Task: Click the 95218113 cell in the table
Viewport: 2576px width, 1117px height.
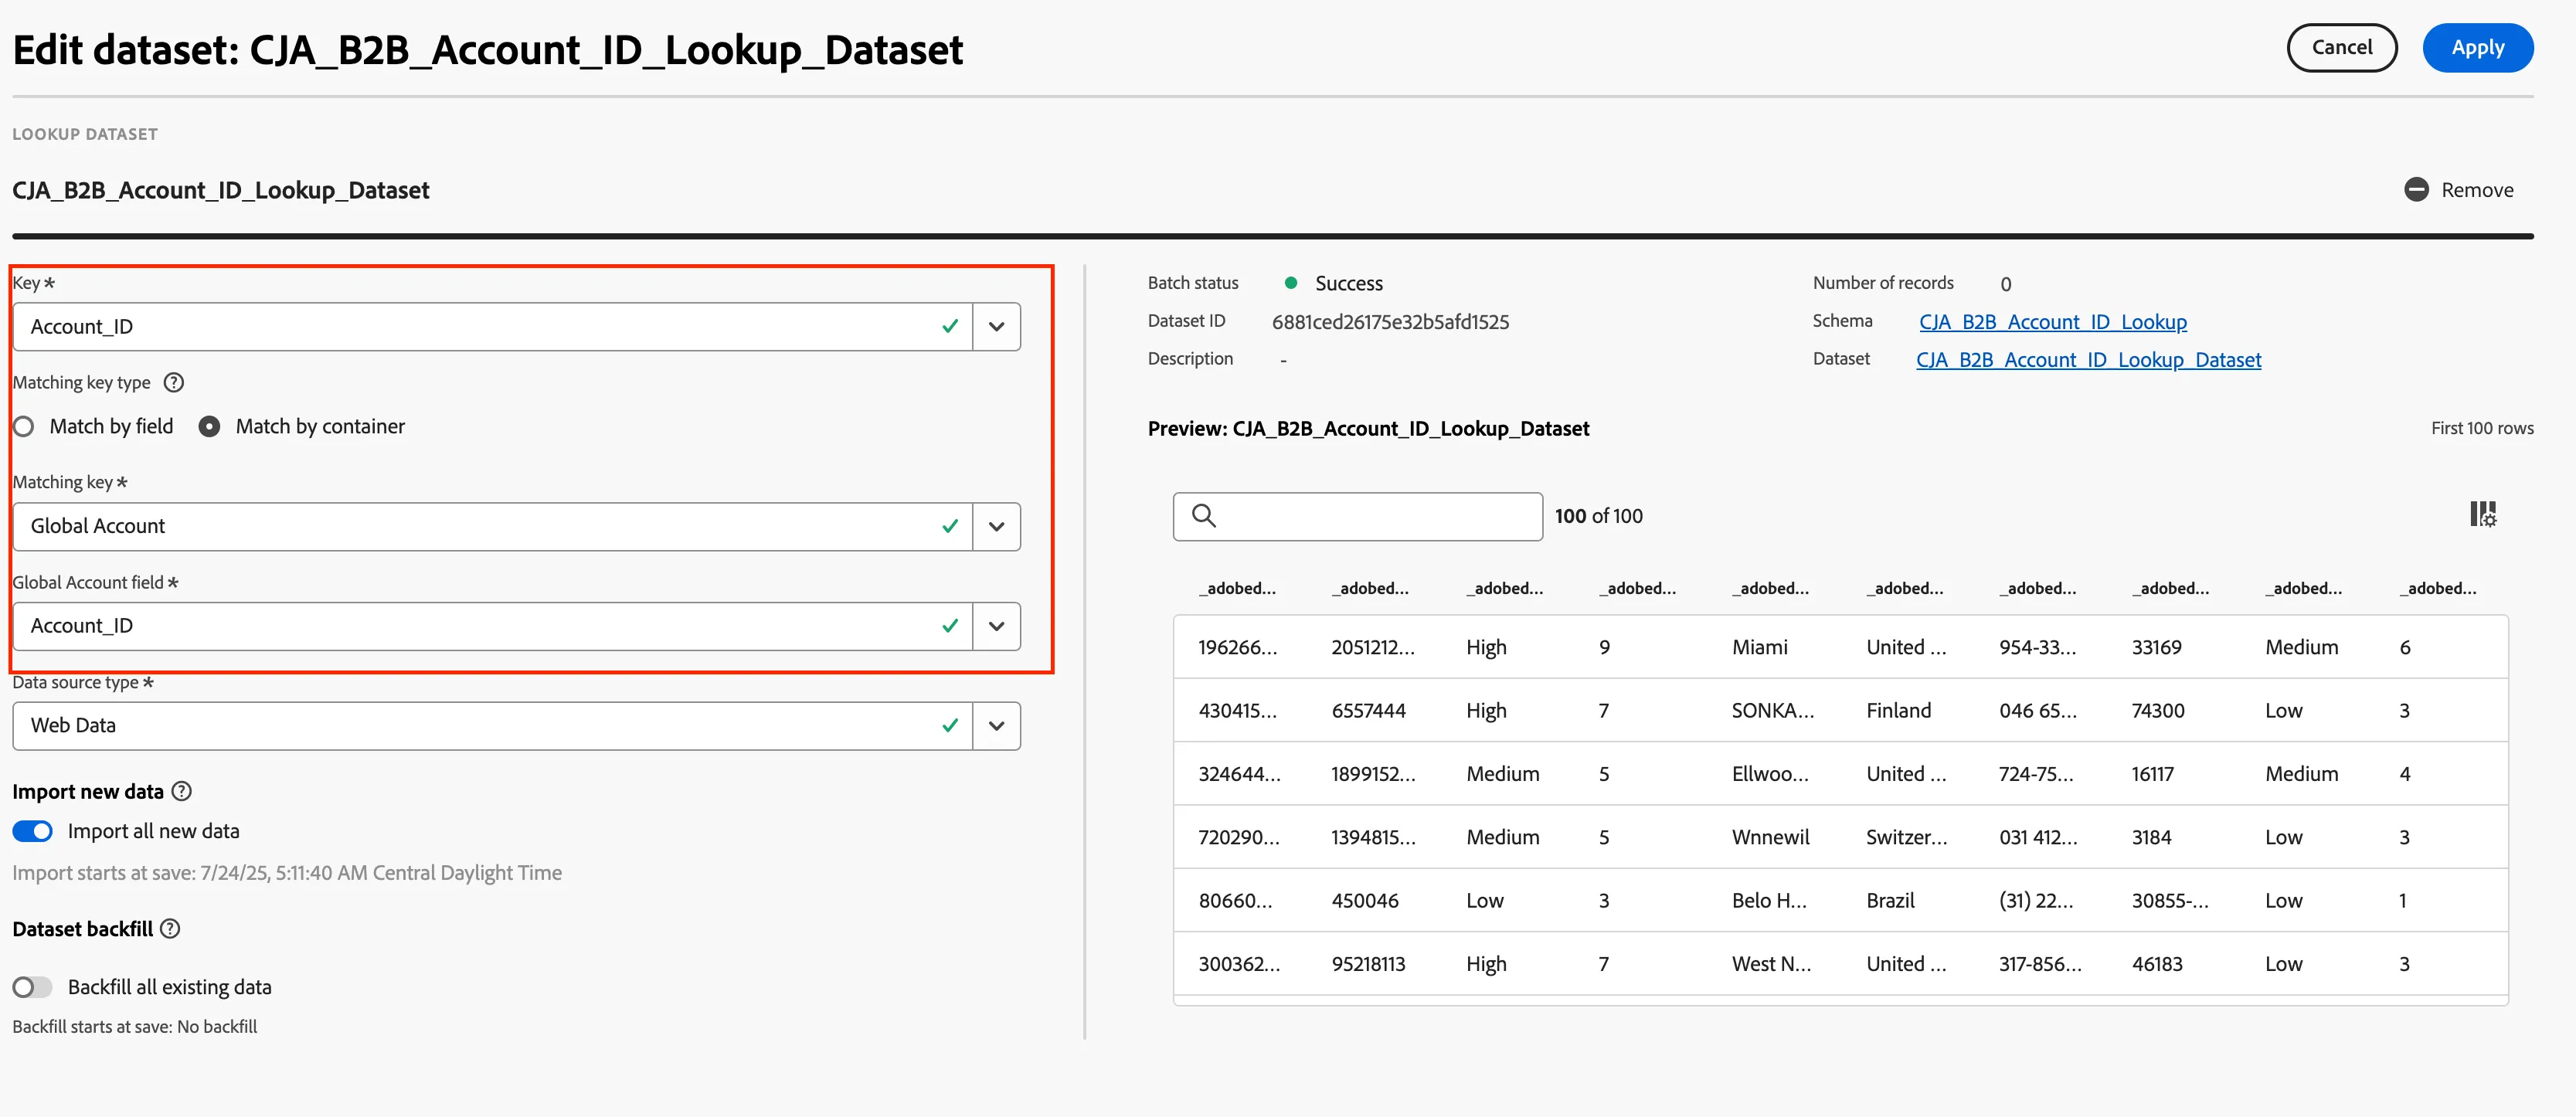Action: (1368, 965)
